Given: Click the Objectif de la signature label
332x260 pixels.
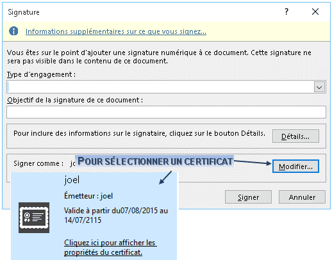Looking at the screenshot, I should point(75,100).
